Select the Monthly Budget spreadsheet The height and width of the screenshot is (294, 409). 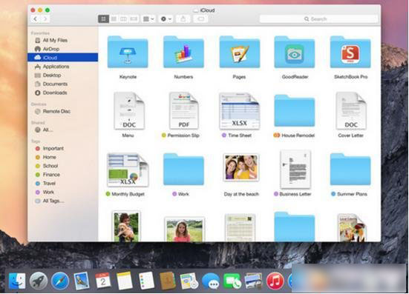(x=128, y=170)
